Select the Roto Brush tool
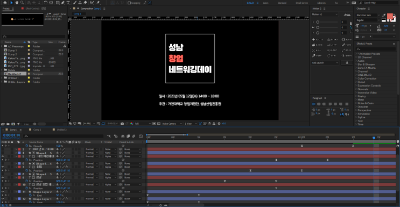400x207 pixels. click(x=92, y=3)
